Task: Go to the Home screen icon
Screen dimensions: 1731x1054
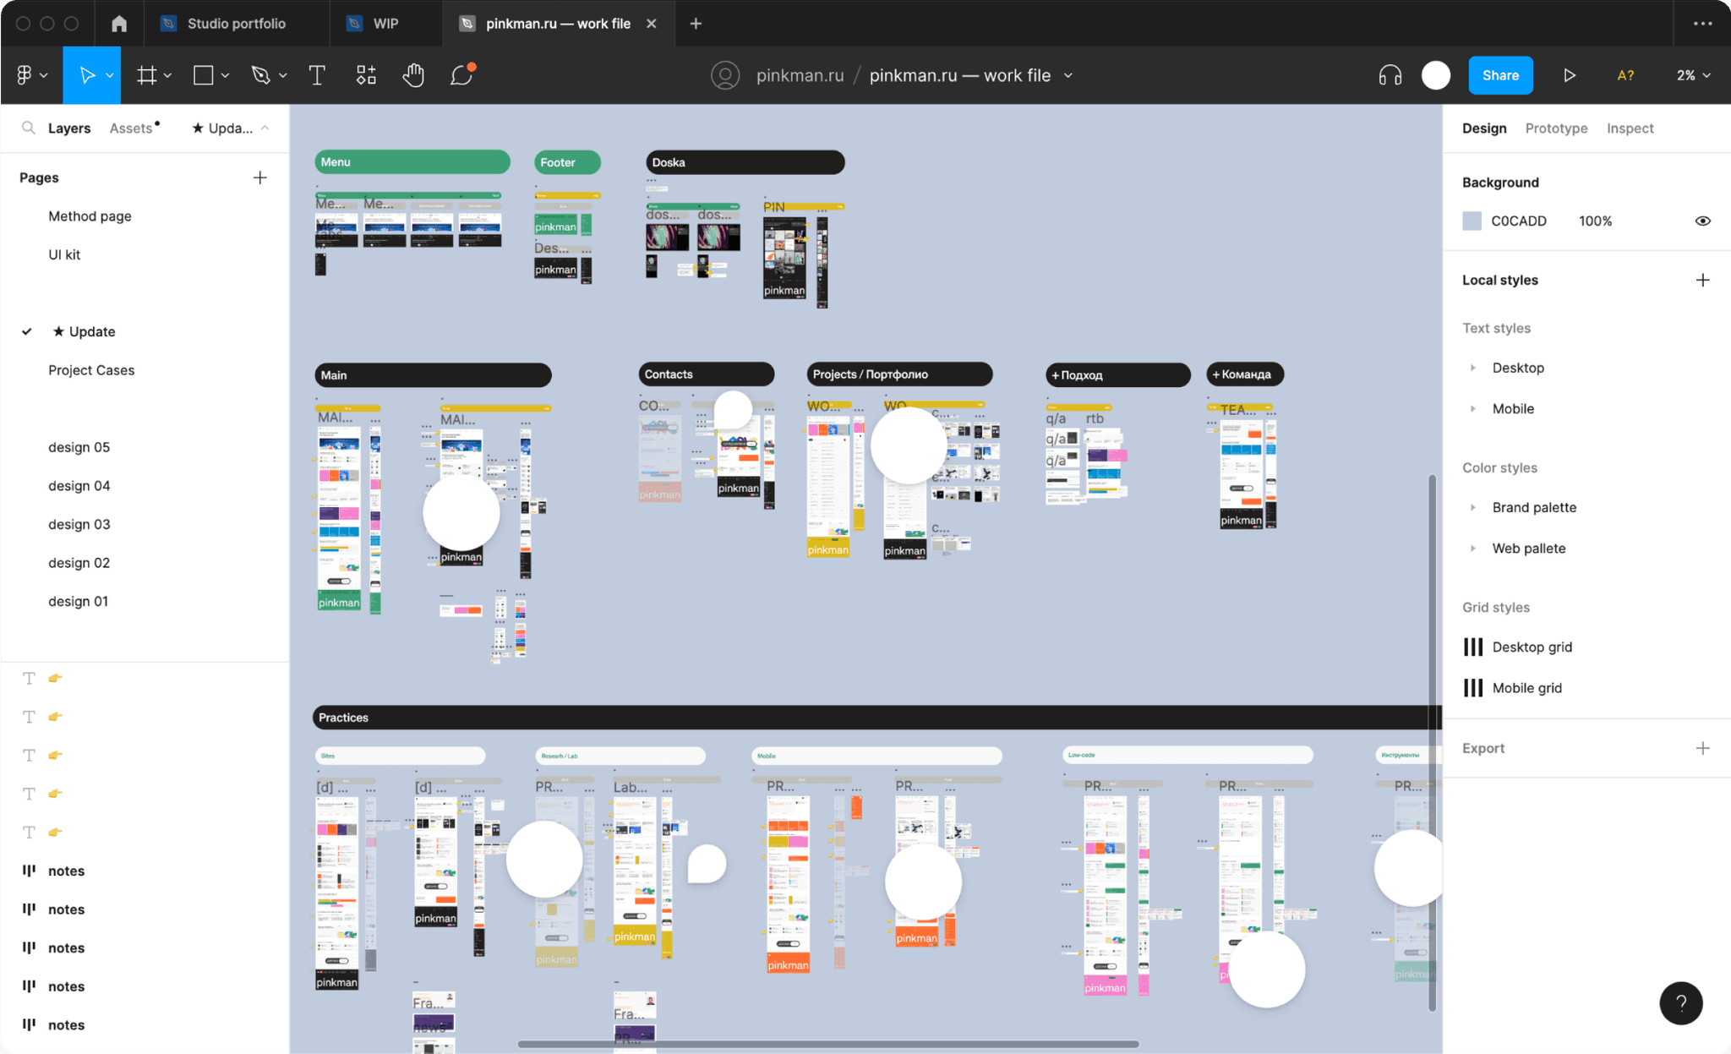Action: click(119, 24)
